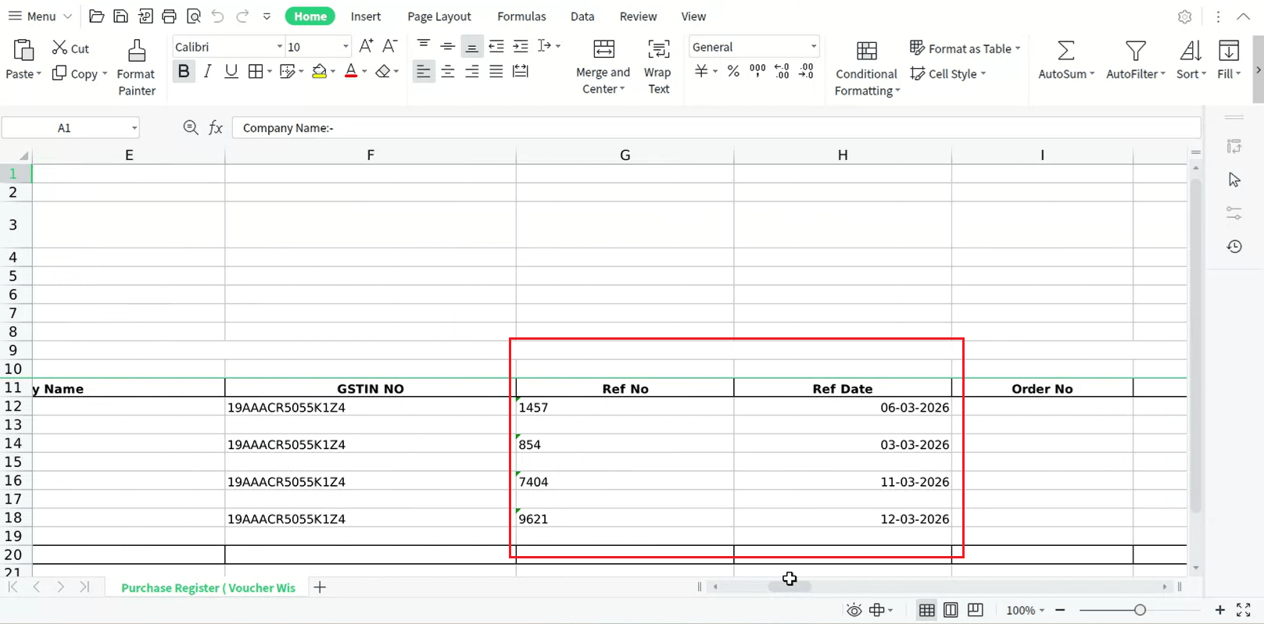Click the AutoSum button
The width and height of the screenshot is (1264, 624).
tap(1066, 60)
